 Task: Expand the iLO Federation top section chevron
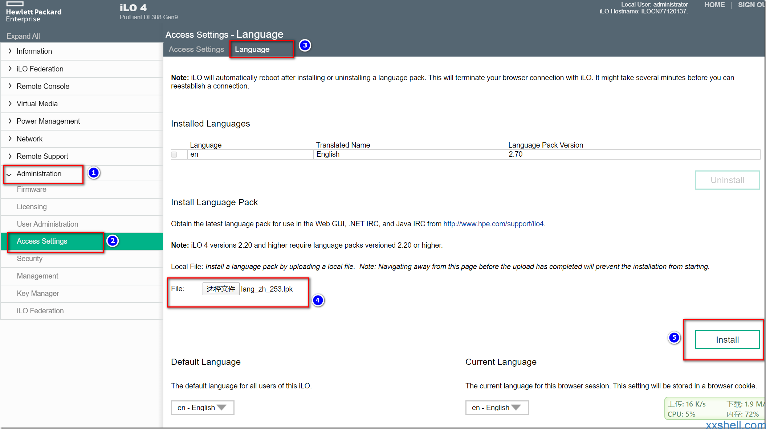point(10,69)
